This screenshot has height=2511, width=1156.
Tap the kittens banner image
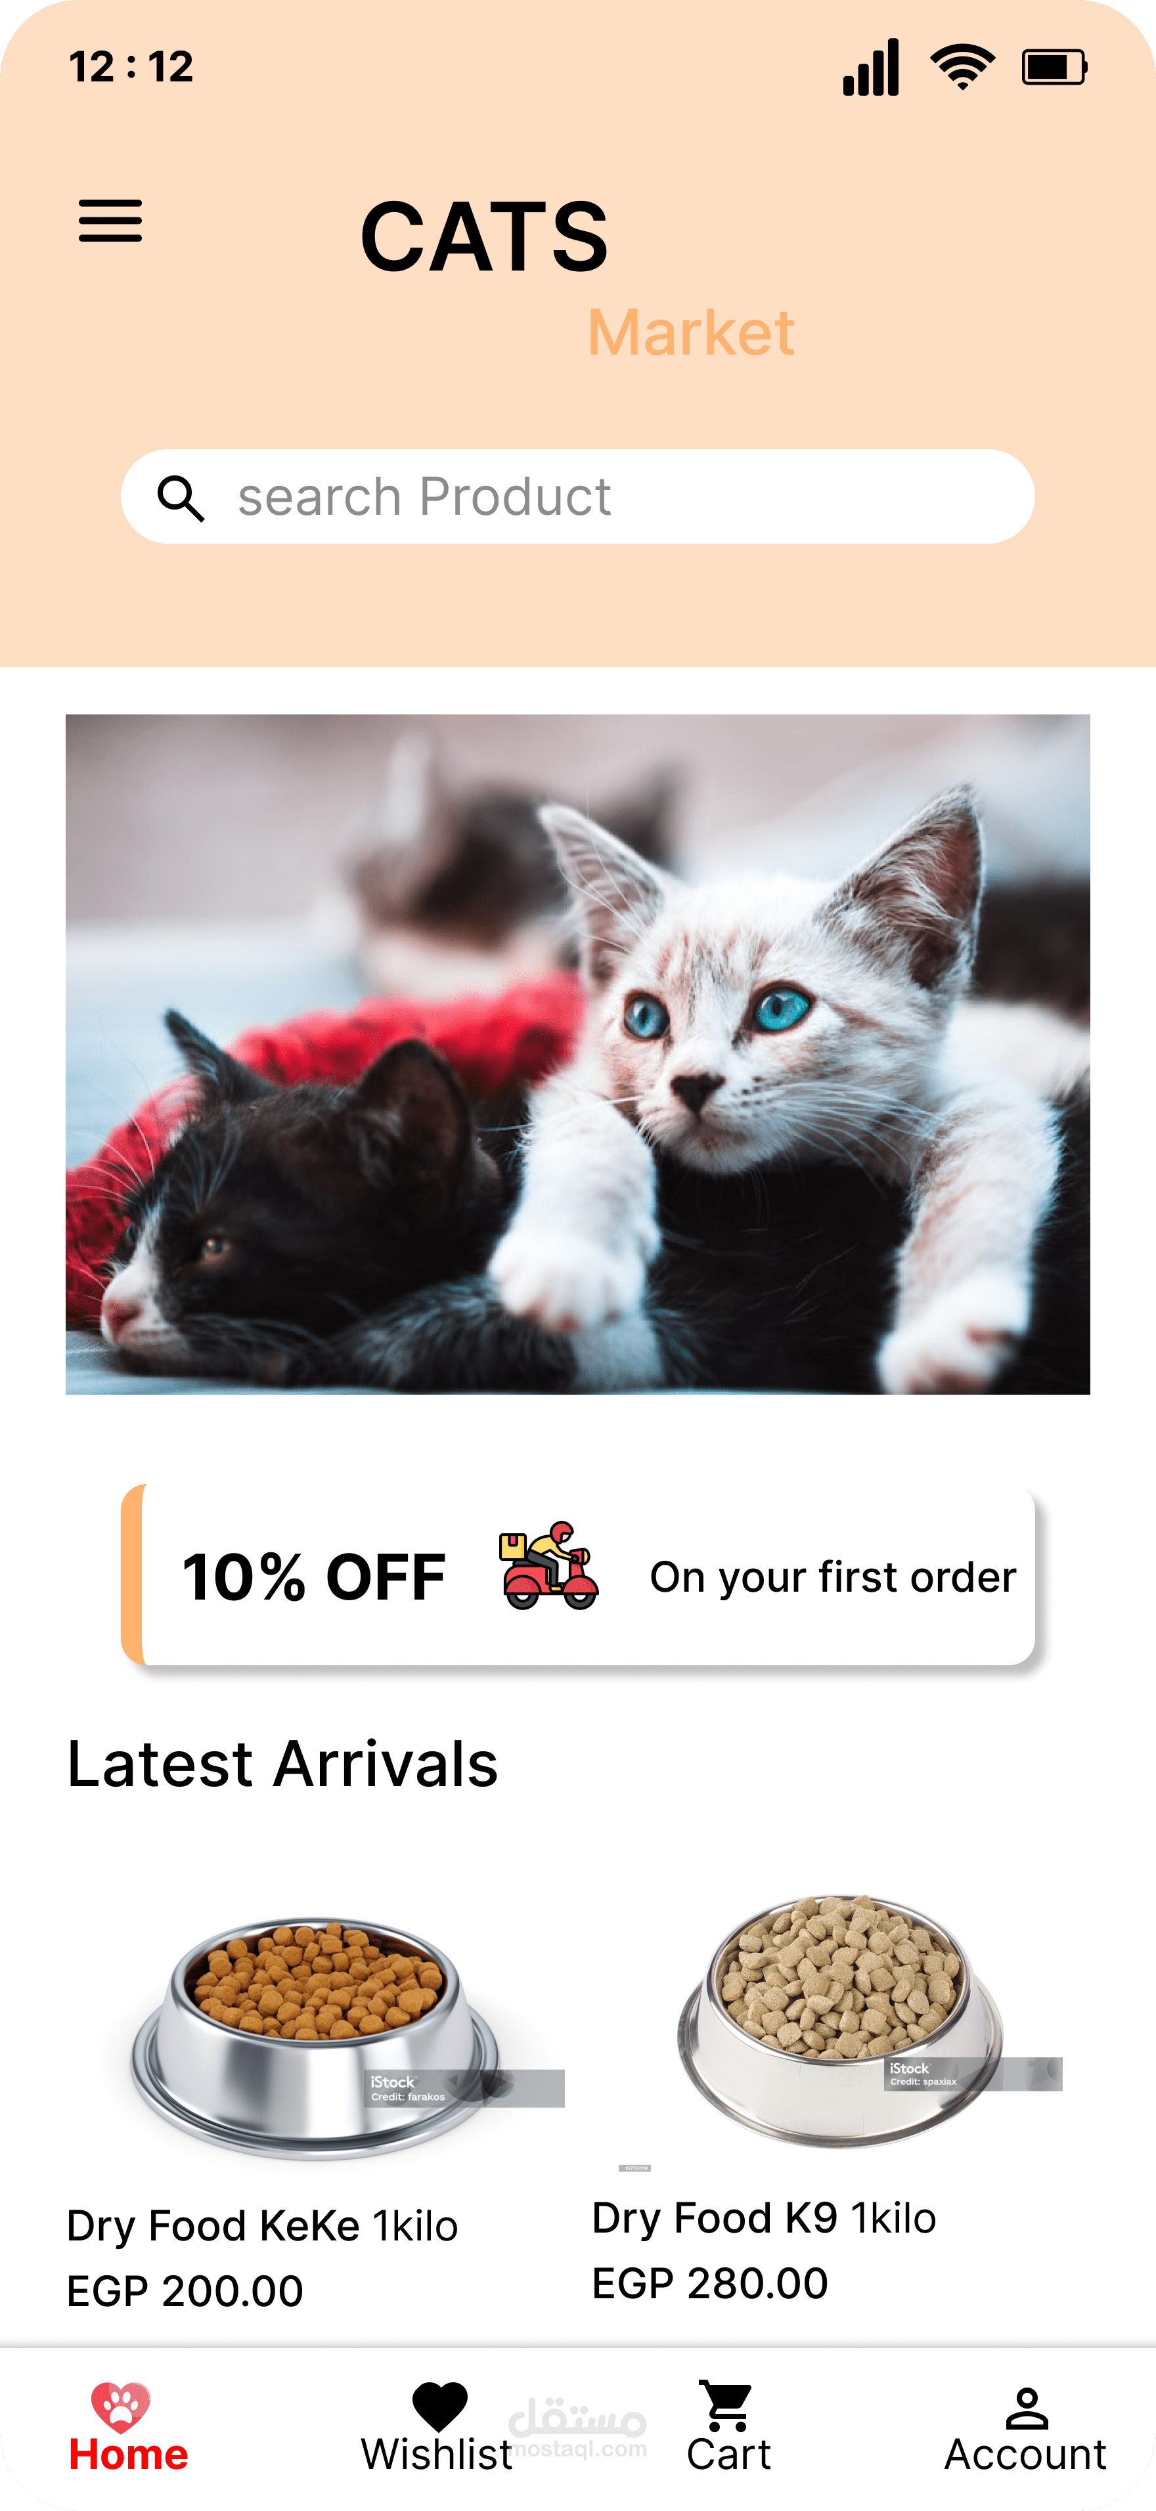578,1054
